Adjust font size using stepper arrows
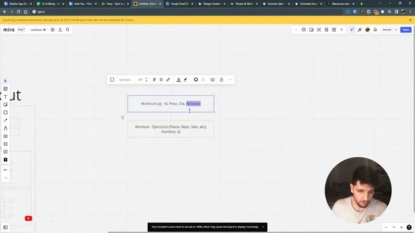The image size is (415, 233). pos(147,80)
